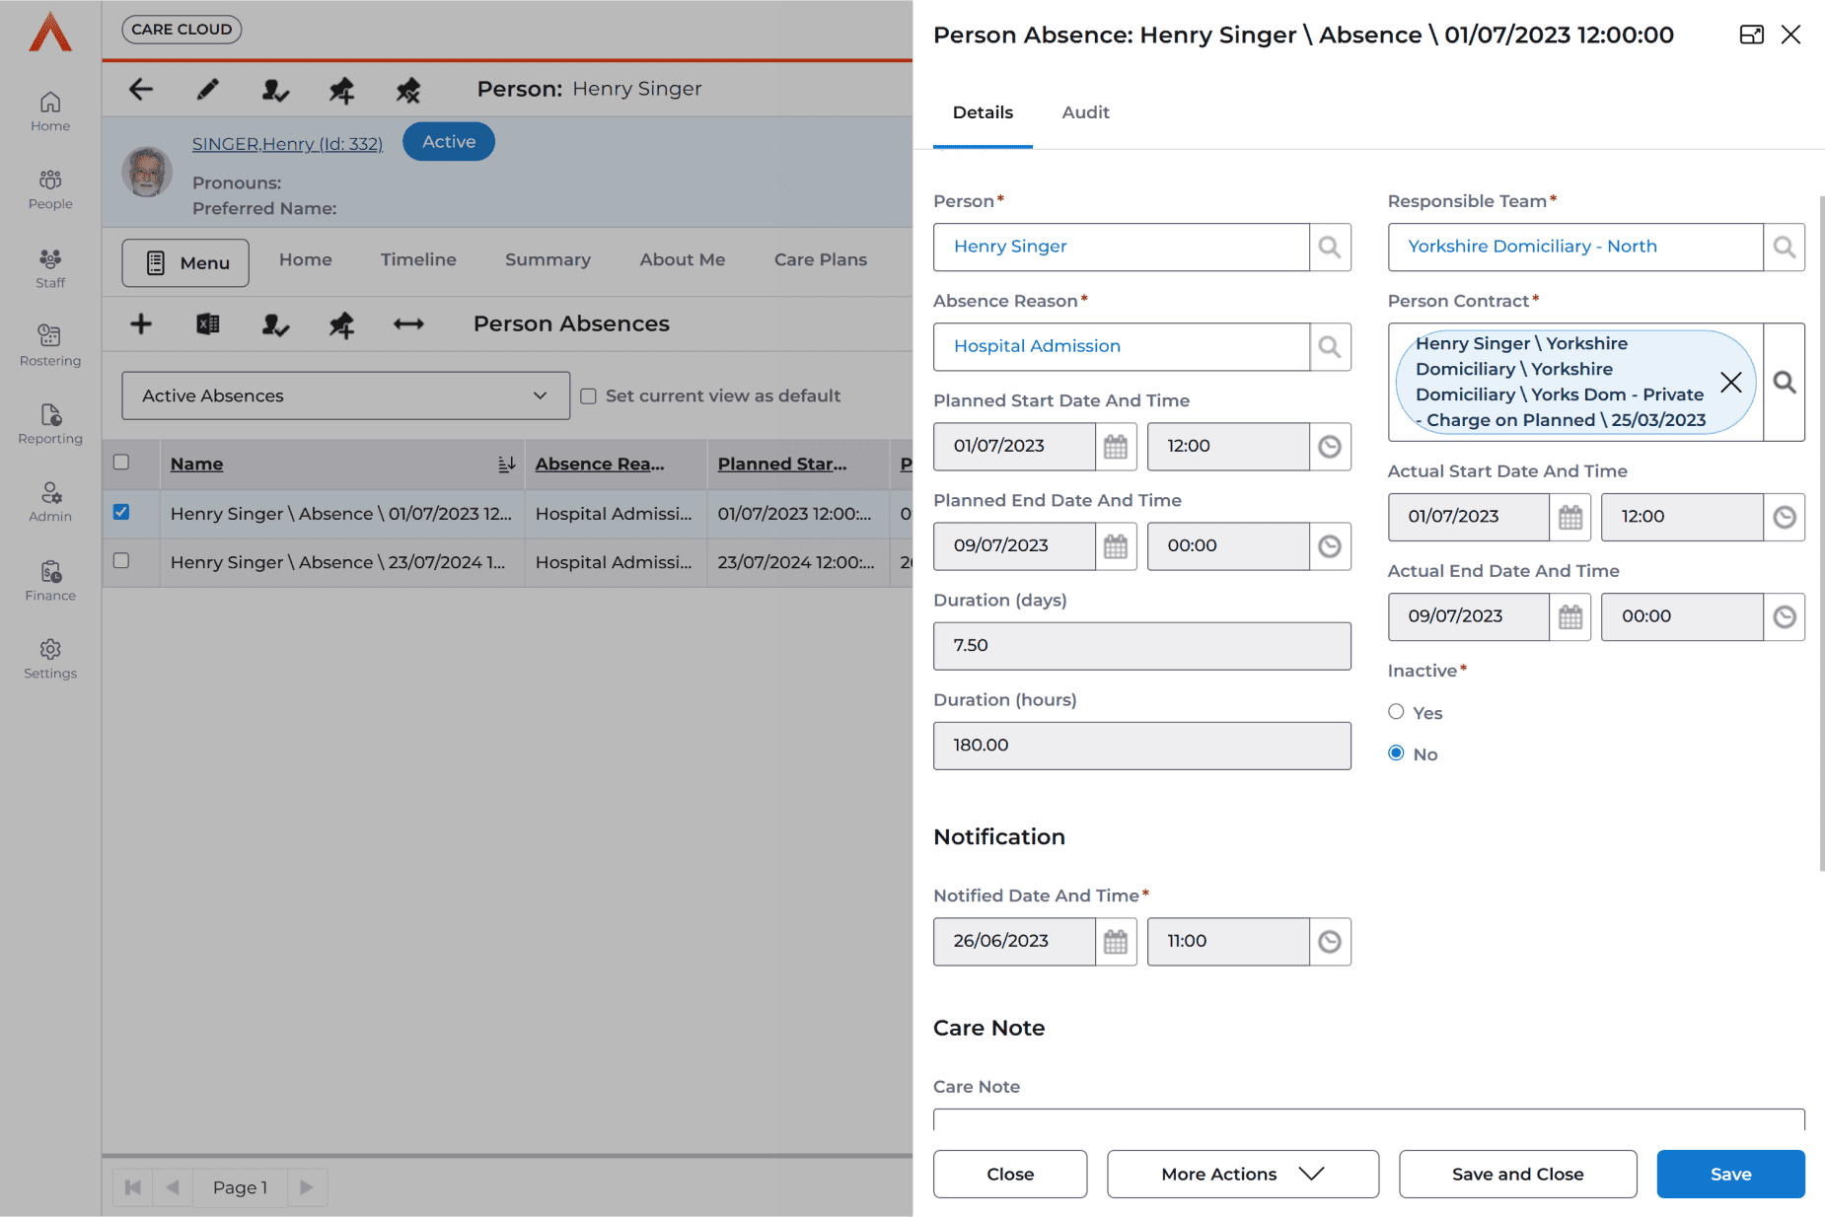Open the person Menu button
This screenshot has height=1217, width=1825.
tap(185, 263)
